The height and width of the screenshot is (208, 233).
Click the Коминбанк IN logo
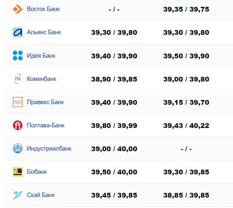(18, 79)
